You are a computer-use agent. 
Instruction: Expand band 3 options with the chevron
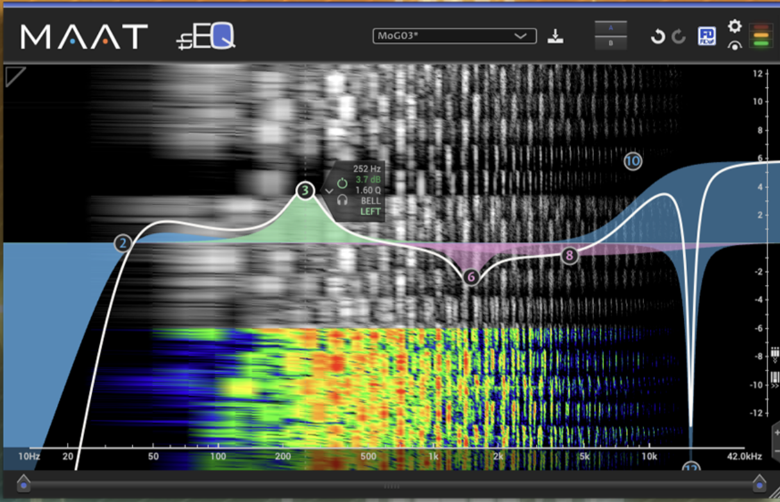click(x=329, y=191)
